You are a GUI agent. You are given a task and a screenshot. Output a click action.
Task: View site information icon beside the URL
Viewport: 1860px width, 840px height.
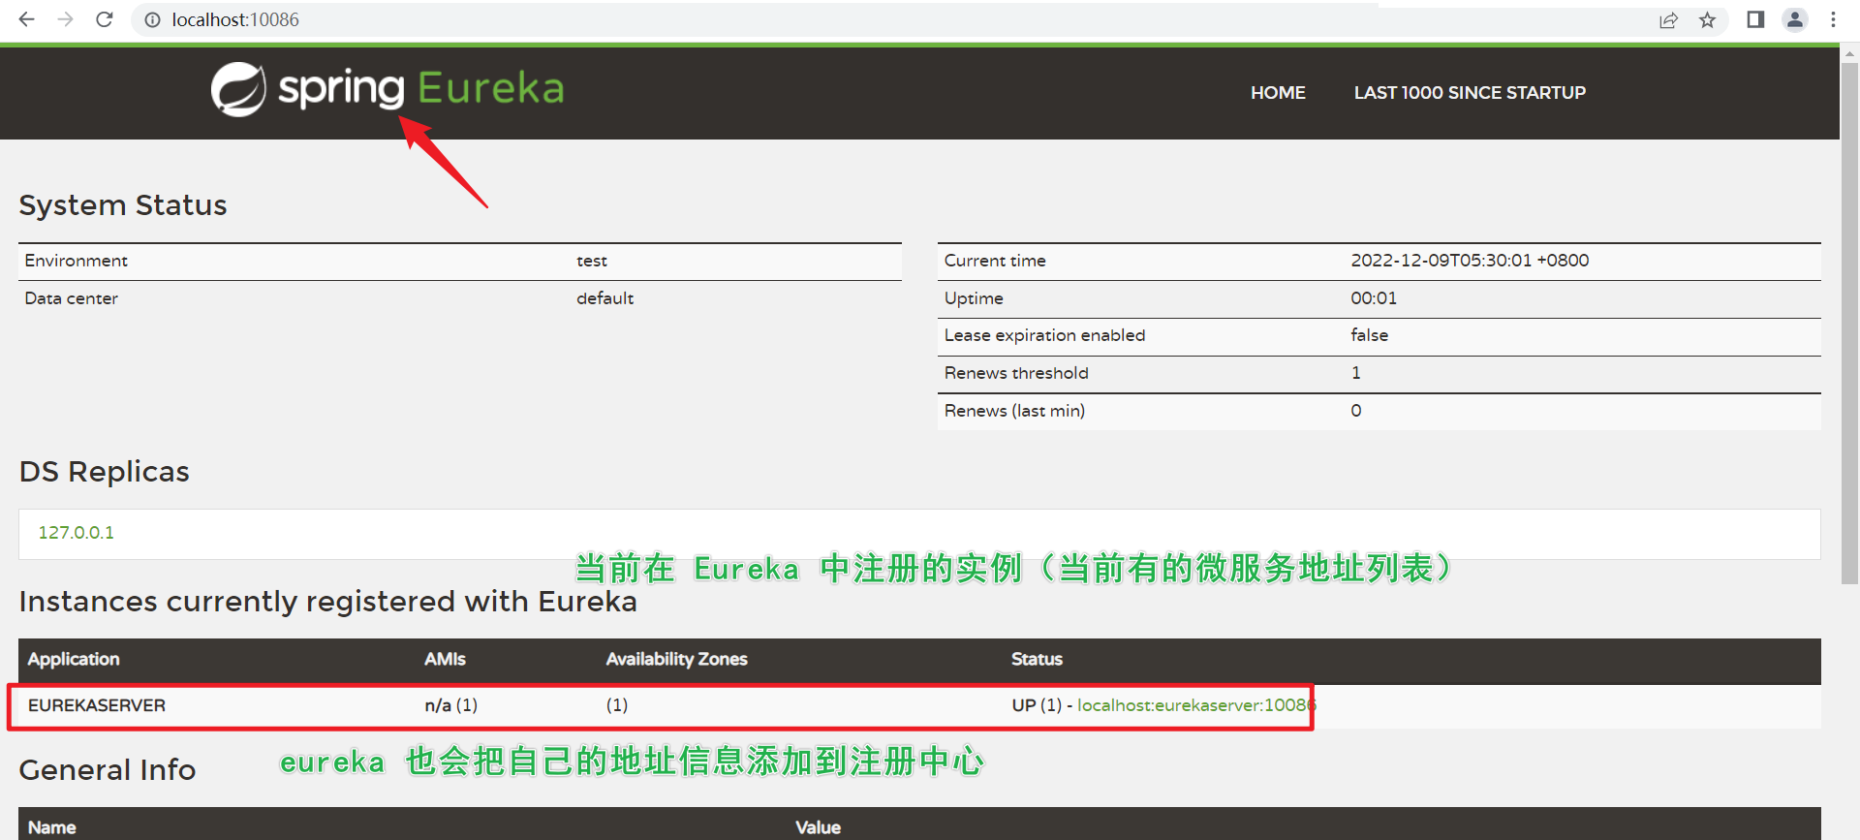[x=152, y=19]
